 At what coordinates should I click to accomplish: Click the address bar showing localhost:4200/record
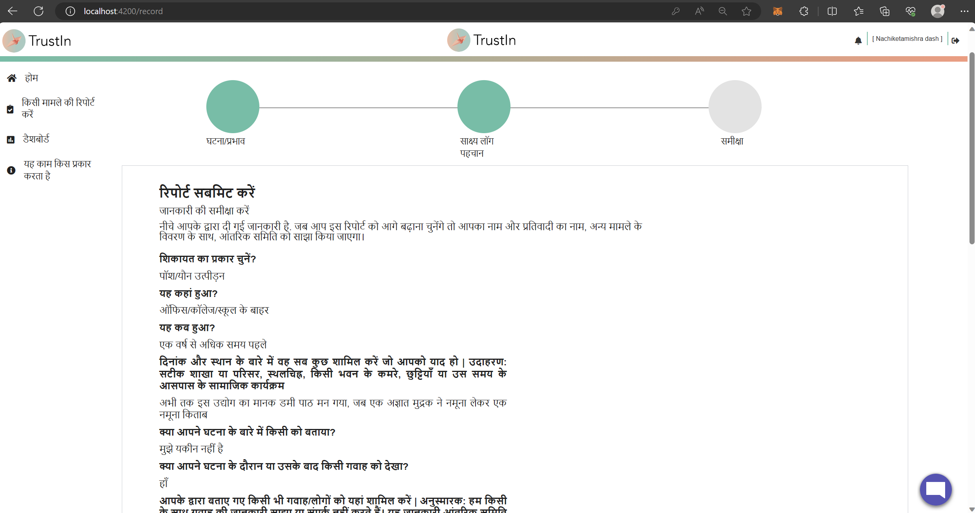[123, 11]
